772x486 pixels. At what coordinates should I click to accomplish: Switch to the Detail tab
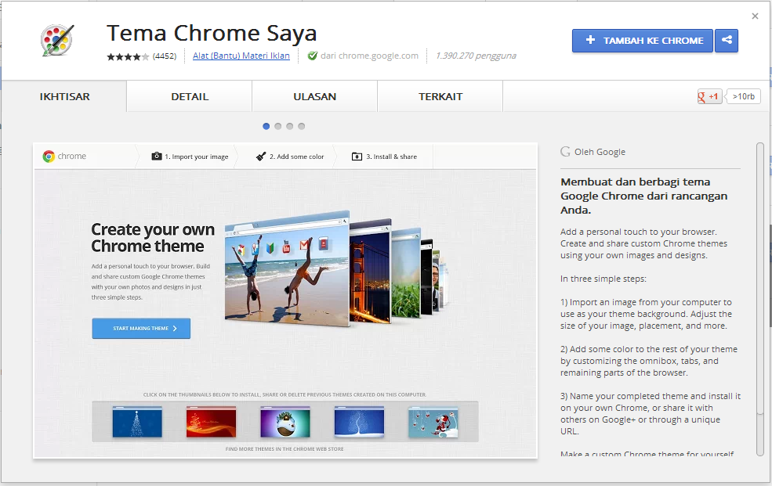click(190, 97)
